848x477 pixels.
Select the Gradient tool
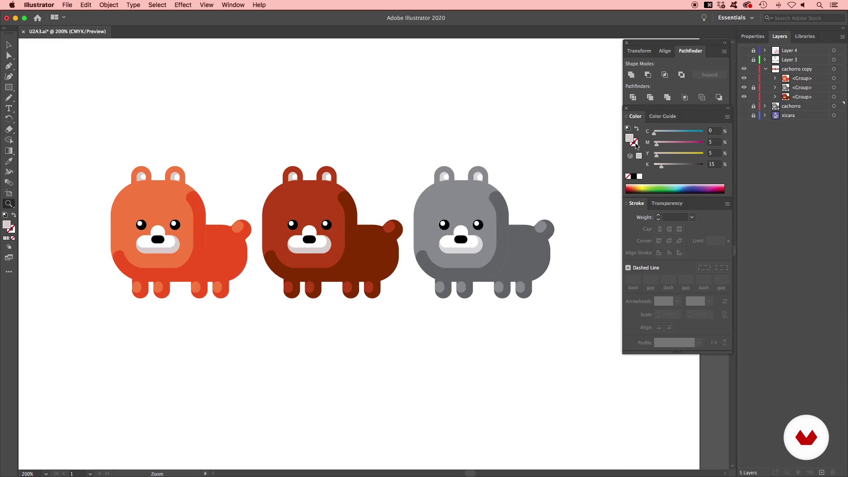click(x=8, y=151)
